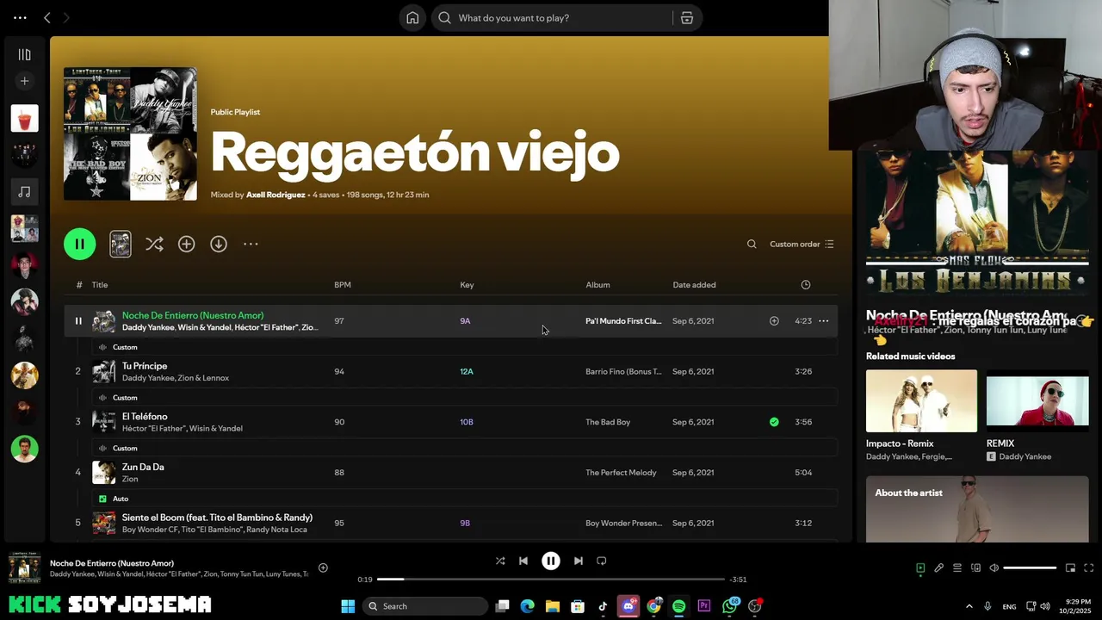Open the Browse icon in the search bar

click(687, 18)
